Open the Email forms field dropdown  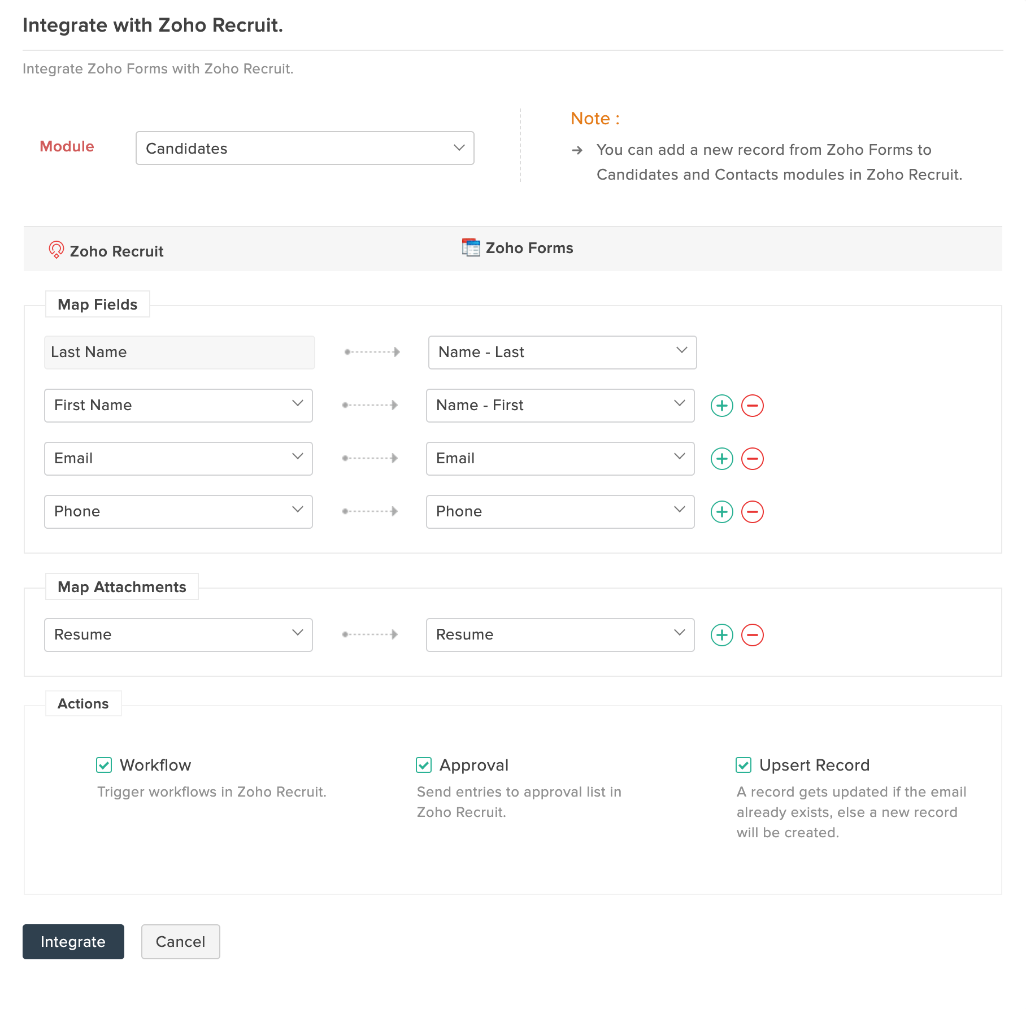[560, 459]
